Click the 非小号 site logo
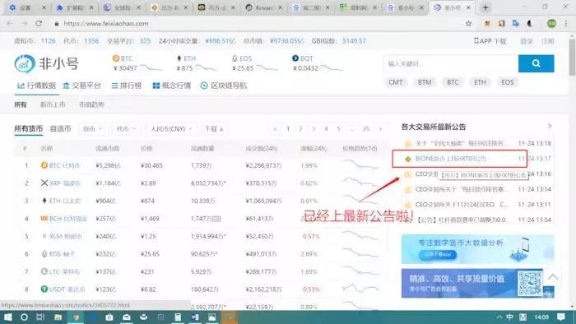 pos(46,64)
